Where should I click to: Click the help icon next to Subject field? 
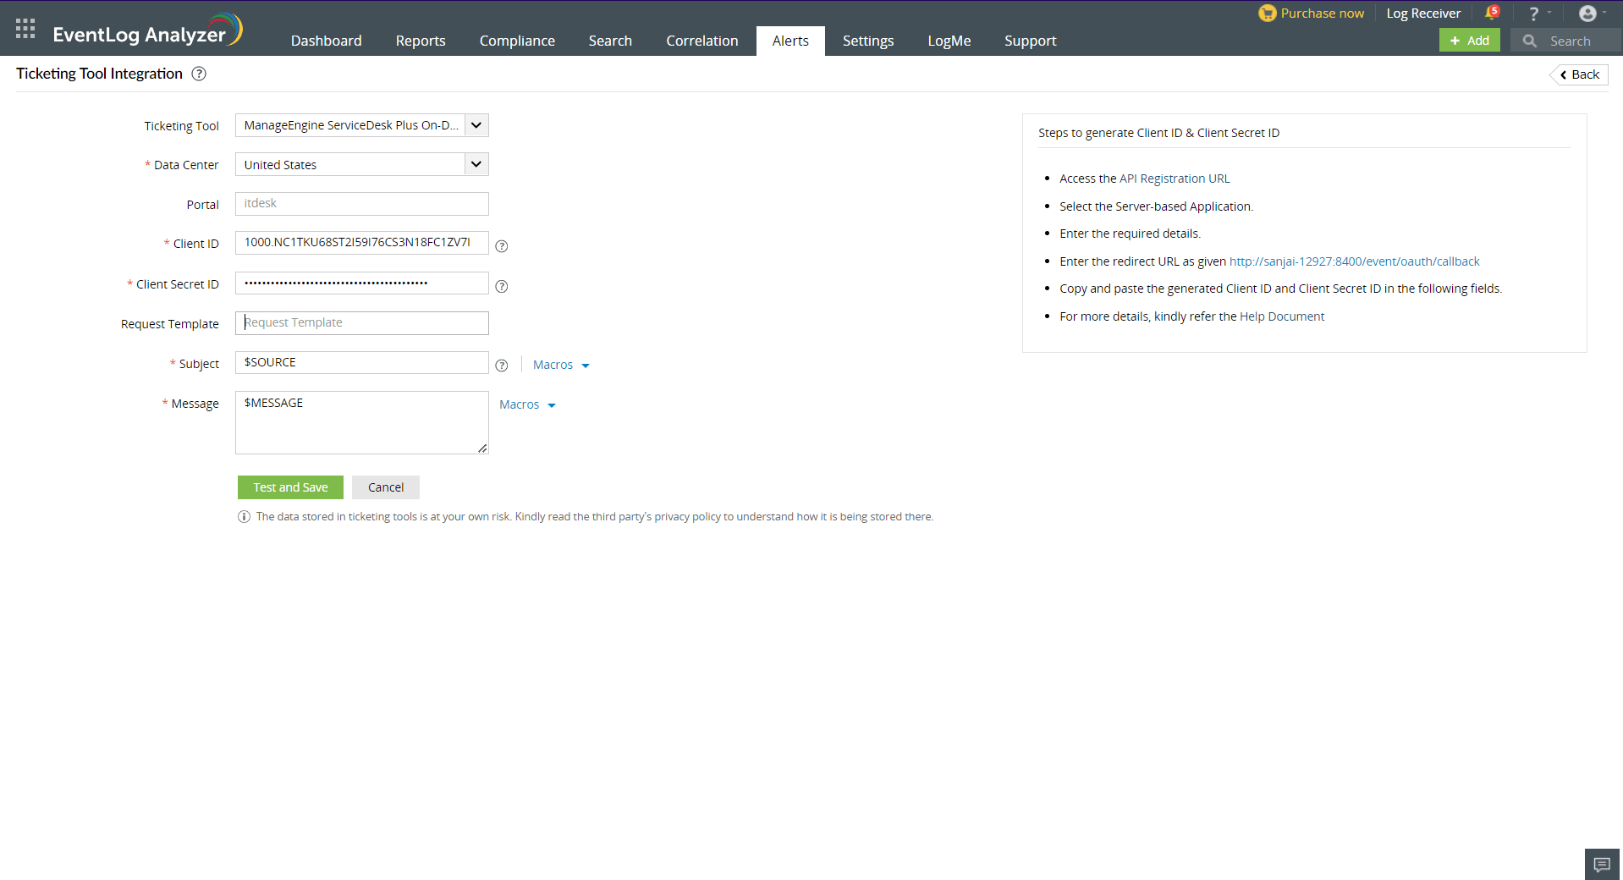[502, 366]
